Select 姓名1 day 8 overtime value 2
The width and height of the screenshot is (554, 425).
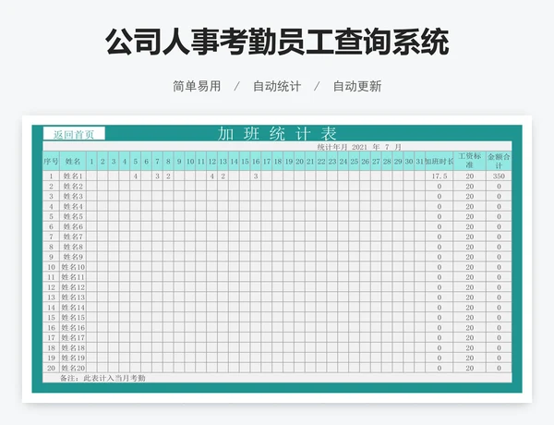coord(168,176)
